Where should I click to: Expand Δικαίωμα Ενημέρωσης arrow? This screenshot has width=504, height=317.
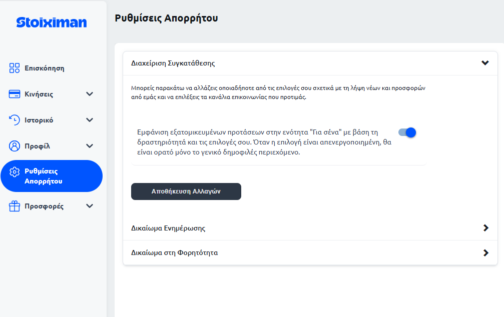pyautogui.click(x=485, y=228)
